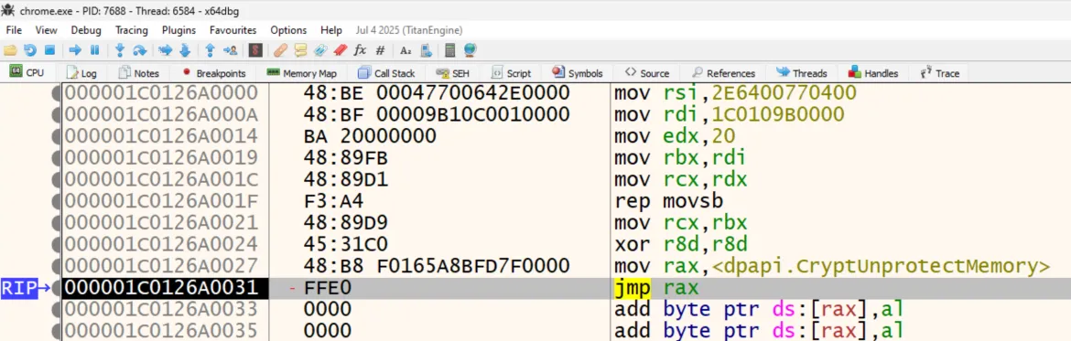
Task: Toggle breakpoint dot at address 000001C0126A0000
Action: [56, 92]
